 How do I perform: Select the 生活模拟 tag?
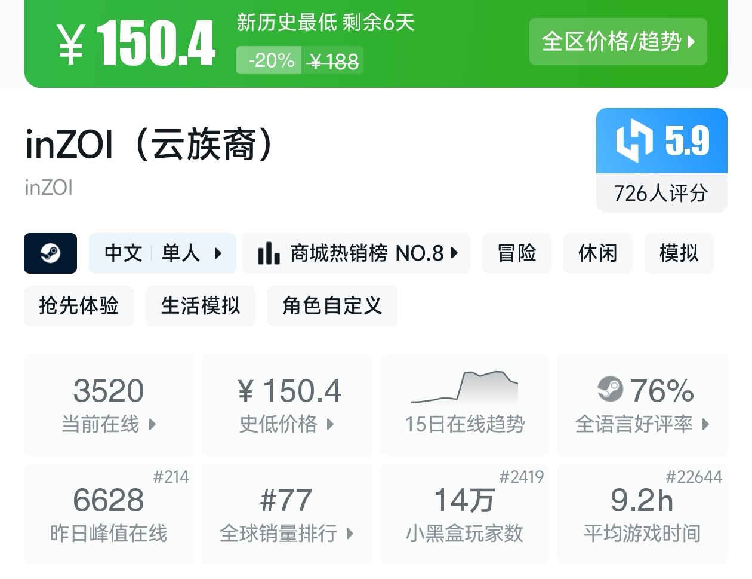click(201, 306)
